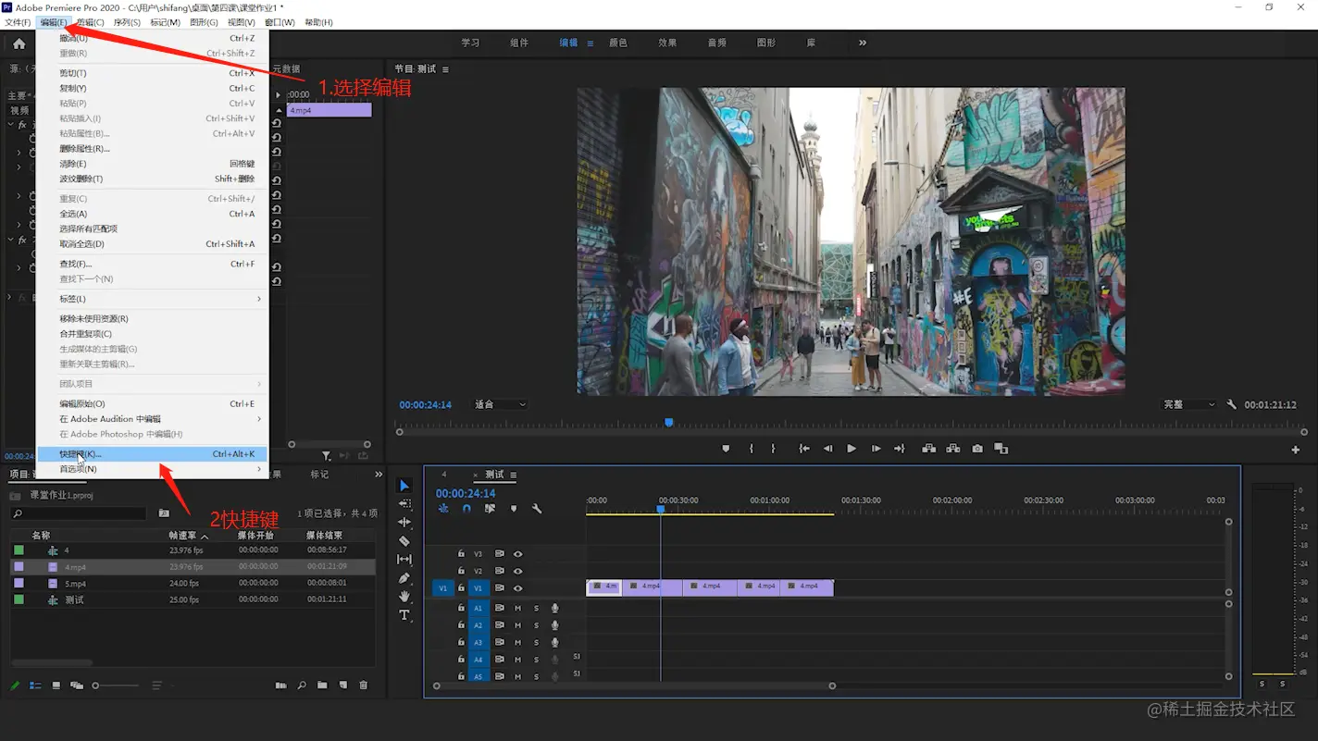Open playback resolution dropdown showing 完整
This screenshot has height=741, width=1318.
(1188, 404)
